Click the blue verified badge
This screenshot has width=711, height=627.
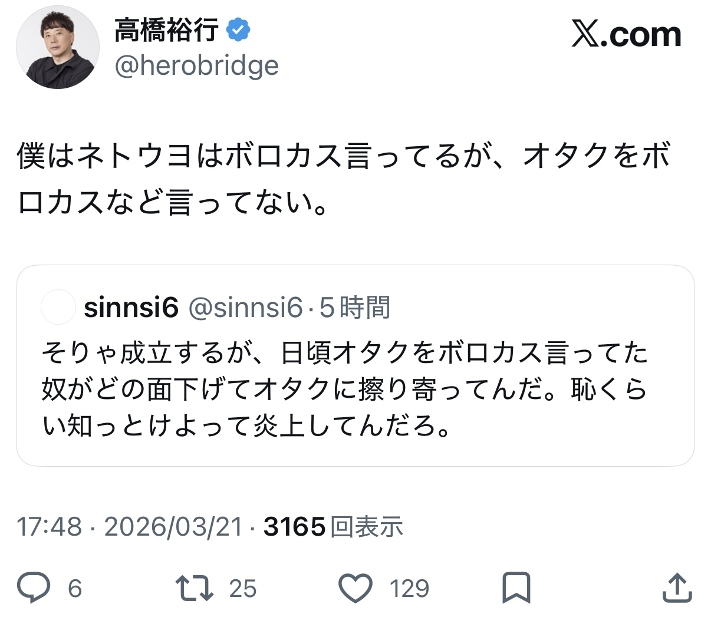(238, 29)
